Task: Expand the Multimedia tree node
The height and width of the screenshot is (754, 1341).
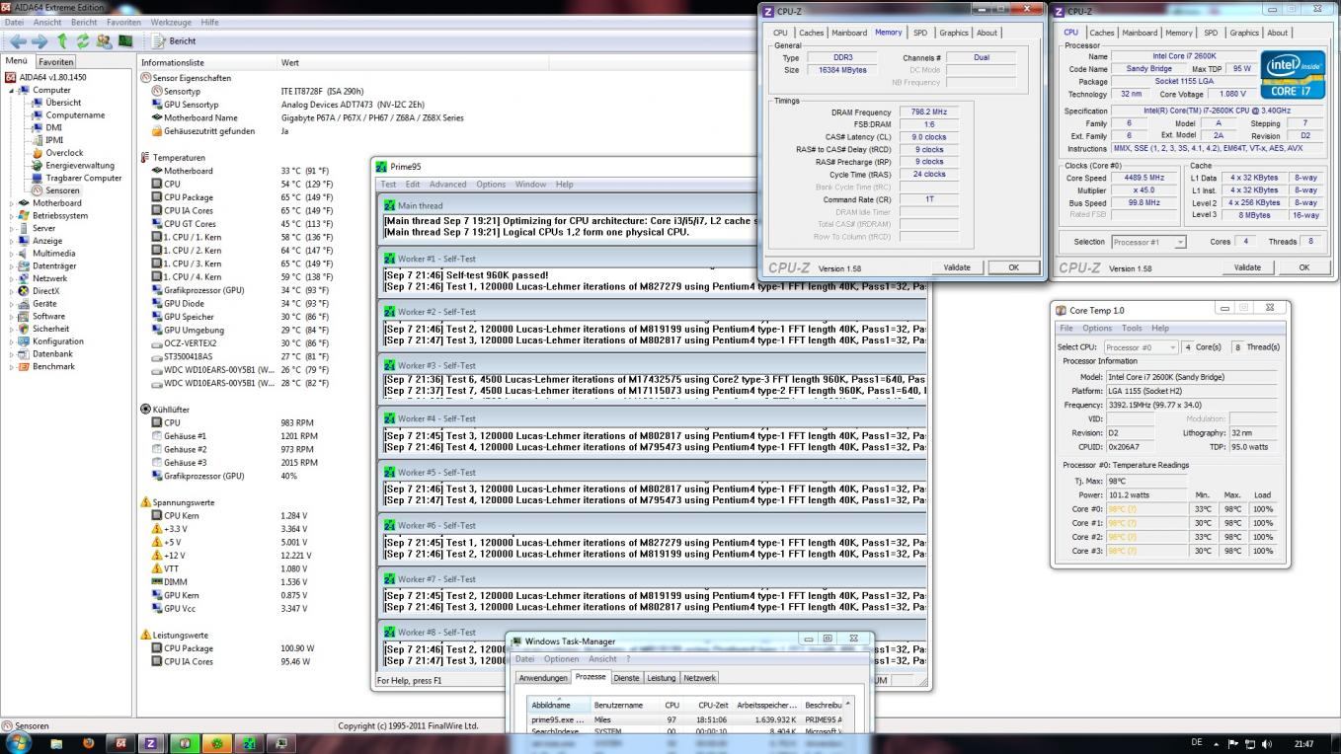Action: [x=13, y=254]
